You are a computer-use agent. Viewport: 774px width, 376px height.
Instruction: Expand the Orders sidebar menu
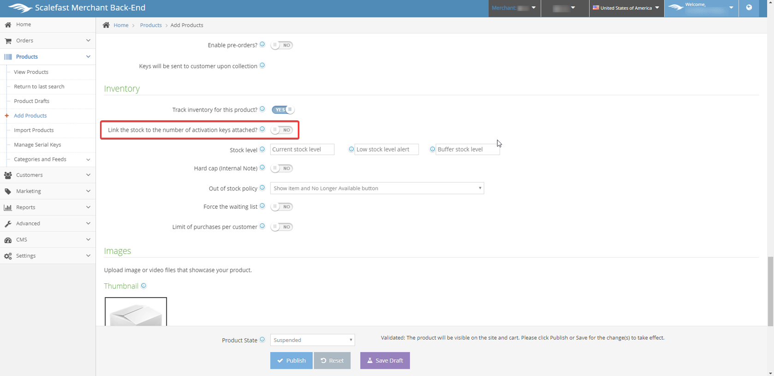point(47,41)
